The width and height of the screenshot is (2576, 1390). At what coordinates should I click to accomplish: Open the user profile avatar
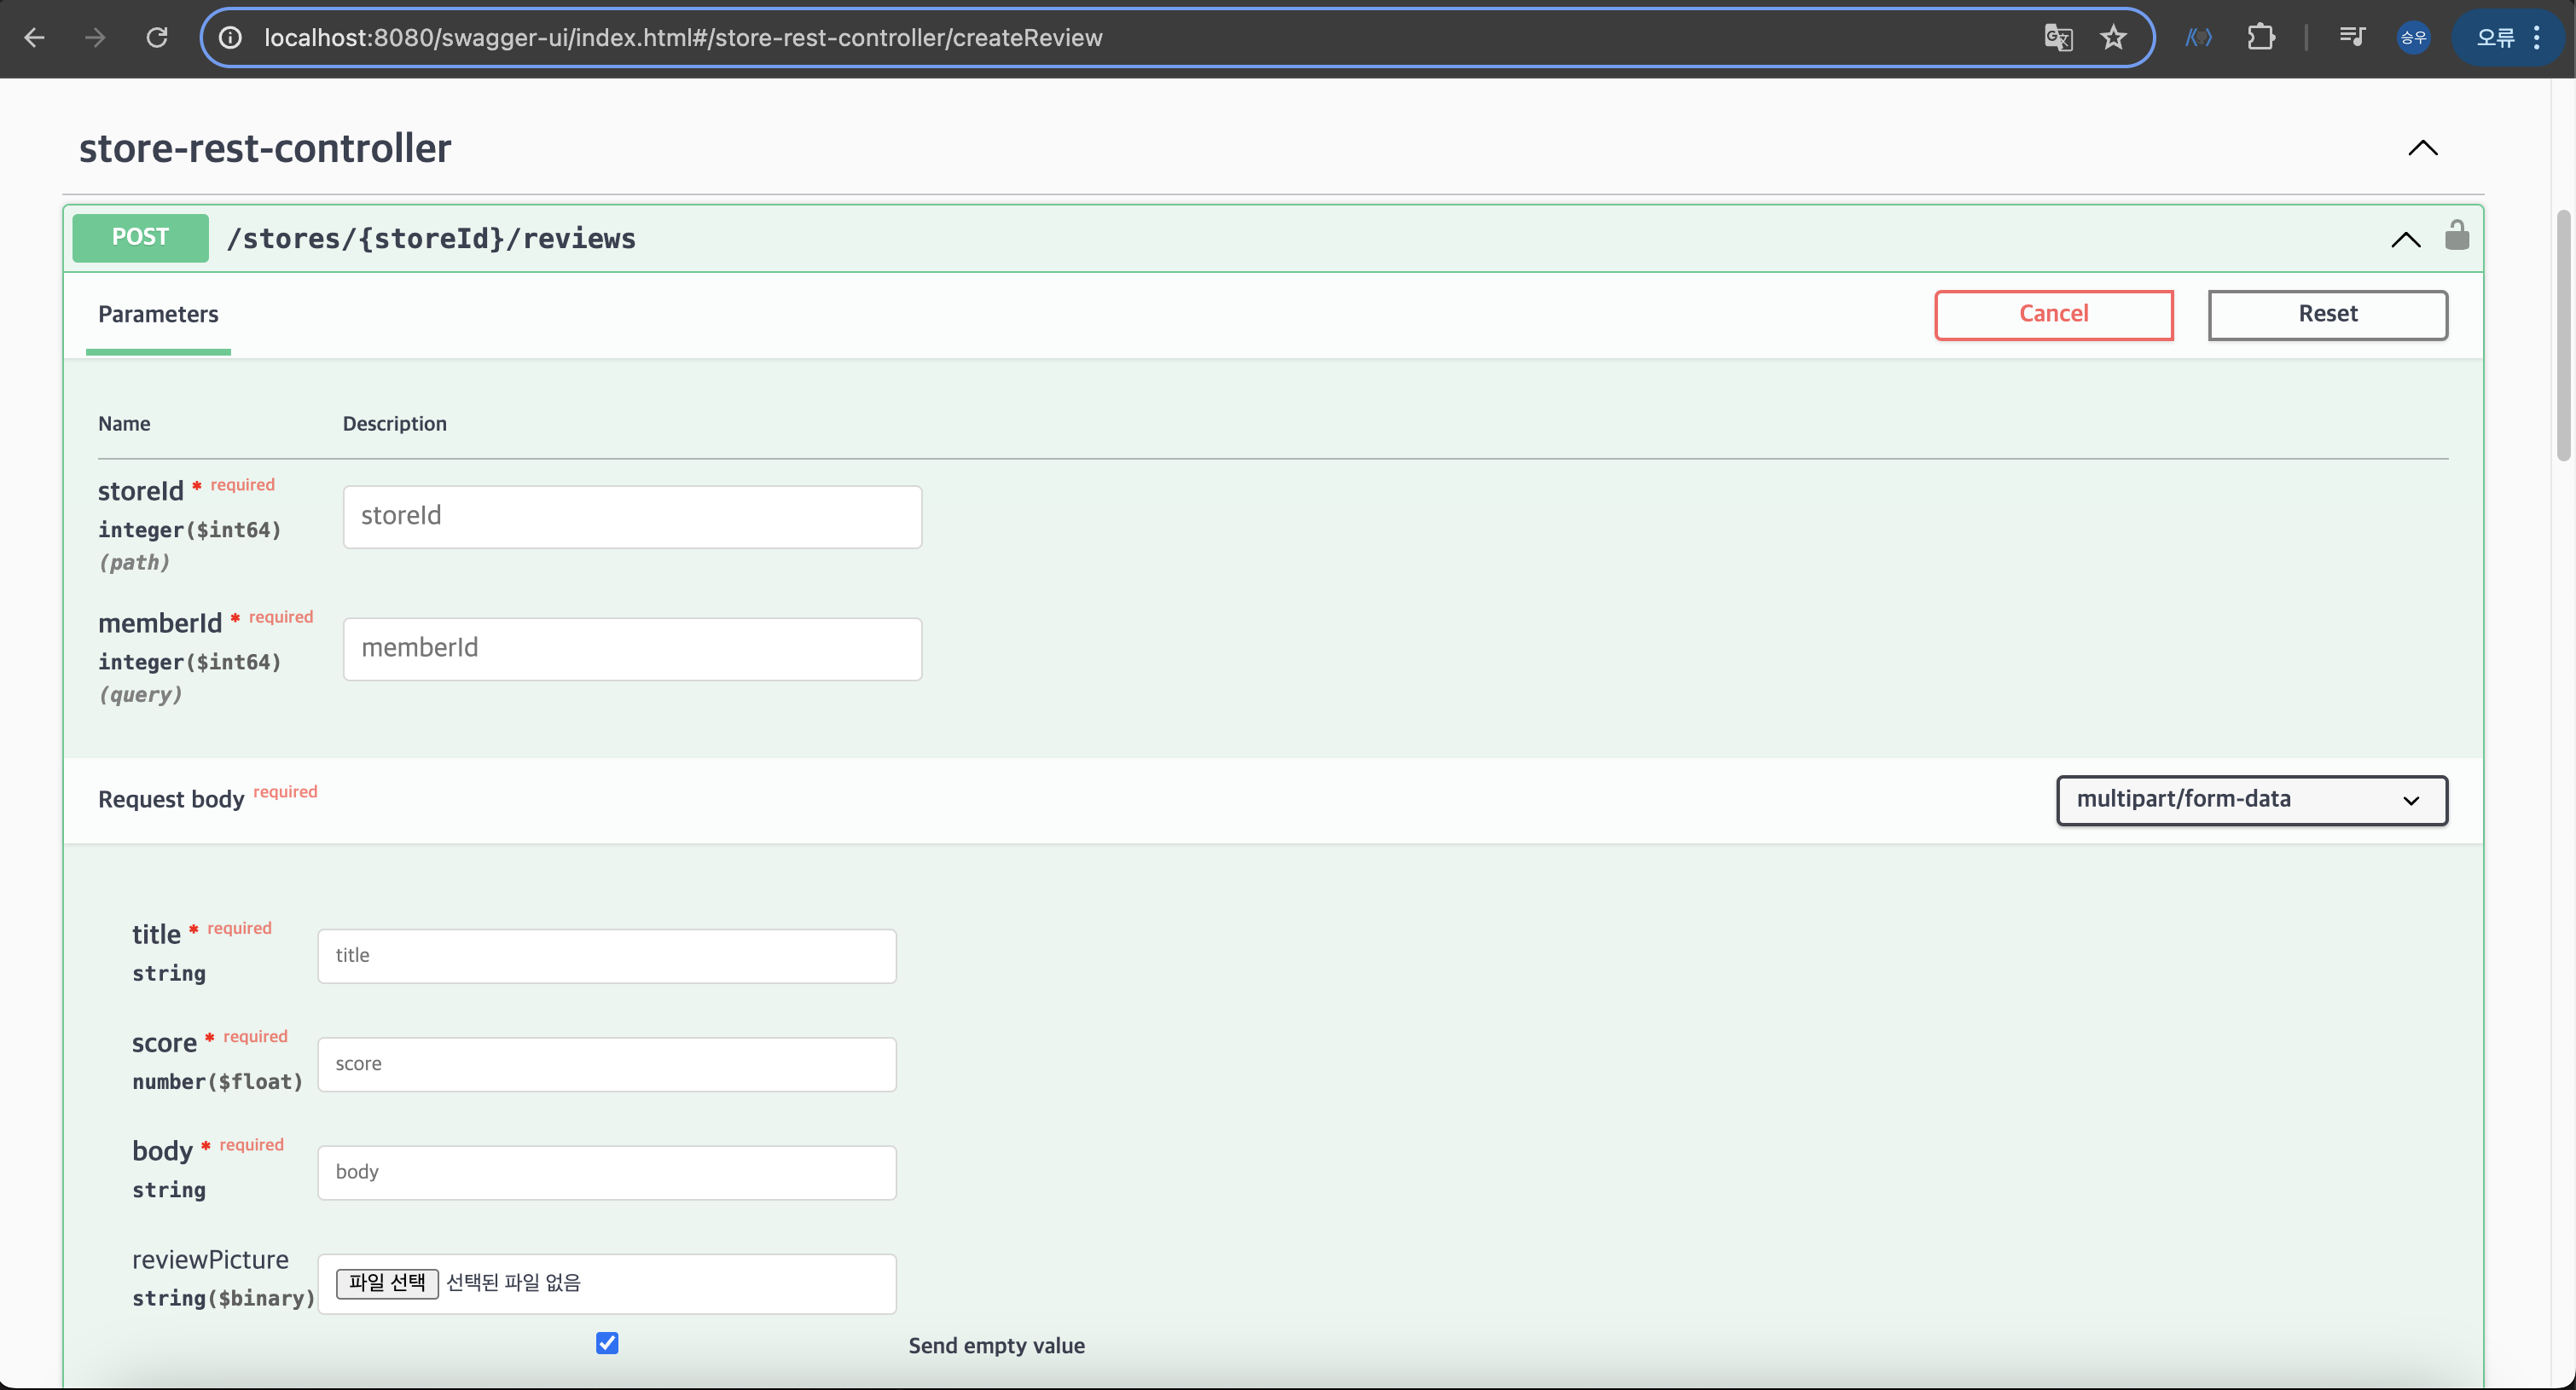2413,38
